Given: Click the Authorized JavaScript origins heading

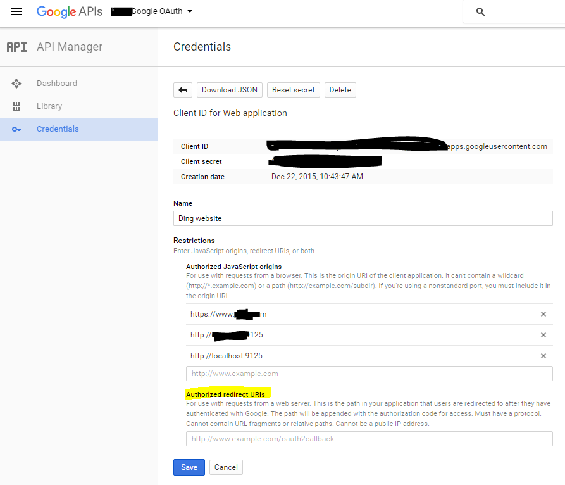Looking at the screenshot, I should [234, 267].
